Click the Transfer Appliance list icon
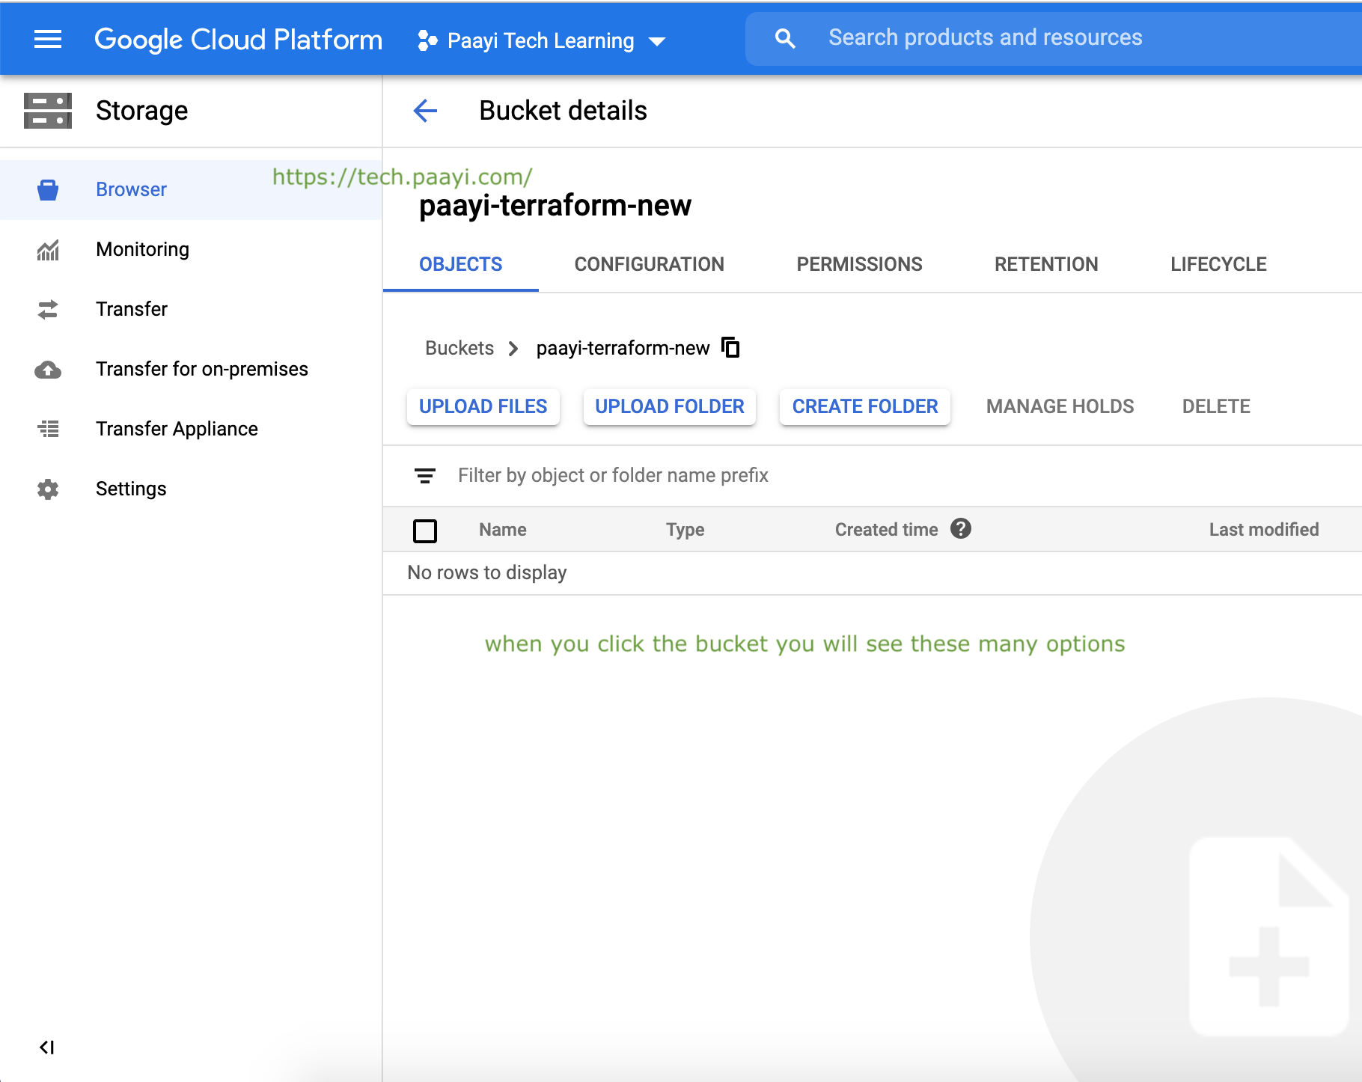 48,429
